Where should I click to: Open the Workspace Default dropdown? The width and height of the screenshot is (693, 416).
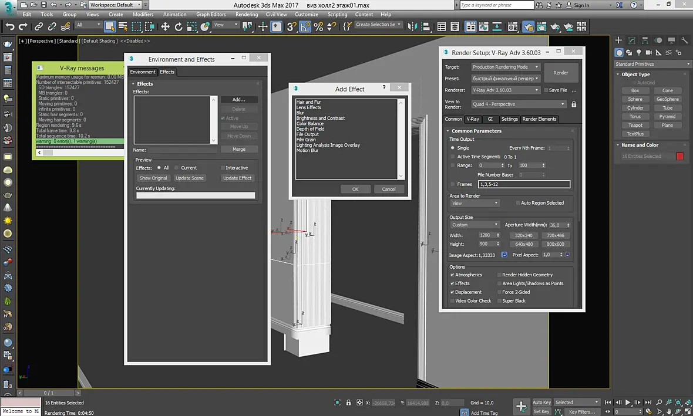(x=115, y=5)
